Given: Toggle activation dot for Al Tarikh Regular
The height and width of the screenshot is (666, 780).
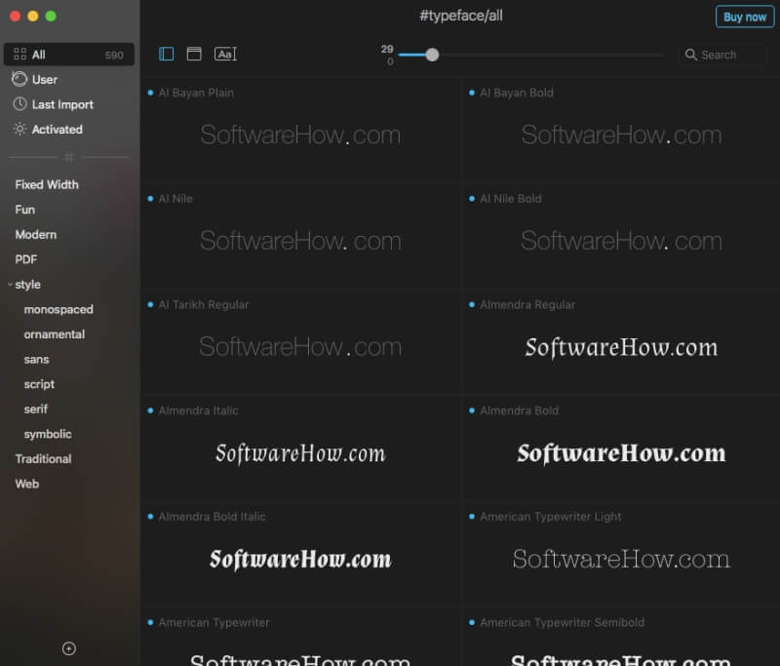Looking at the screenshot, I should (x=150, y=304).
